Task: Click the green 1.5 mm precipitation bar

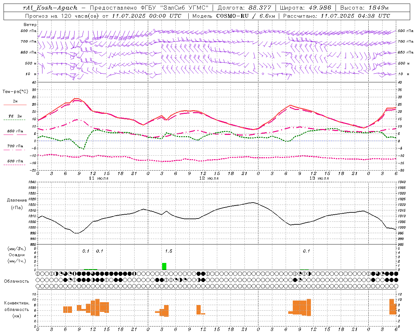Action: [x=164, y=266]
